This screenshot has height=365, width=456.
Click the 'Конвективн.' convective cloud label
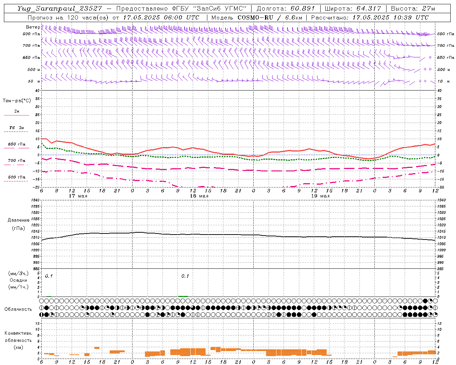point(18,333)
